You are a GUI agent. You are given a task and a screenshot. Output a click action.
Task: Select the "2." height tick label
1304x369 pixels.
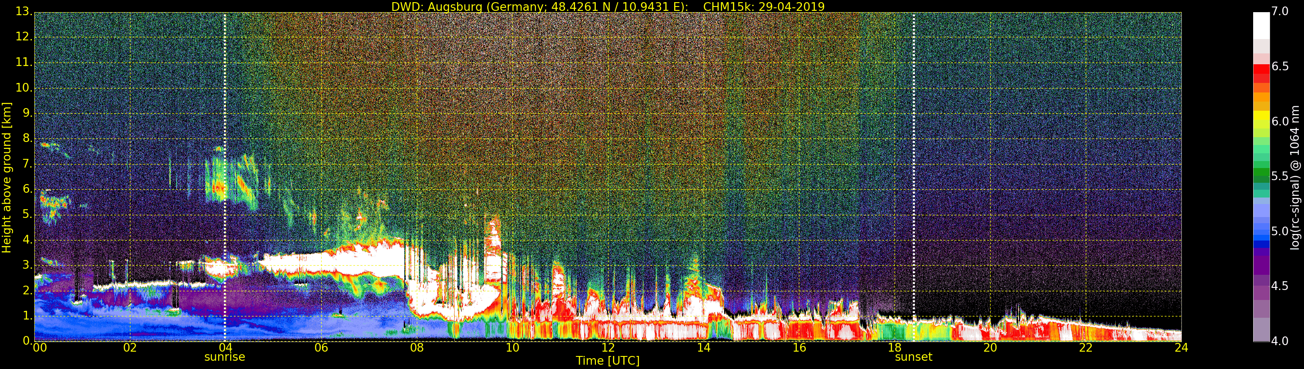coord(27,290)
